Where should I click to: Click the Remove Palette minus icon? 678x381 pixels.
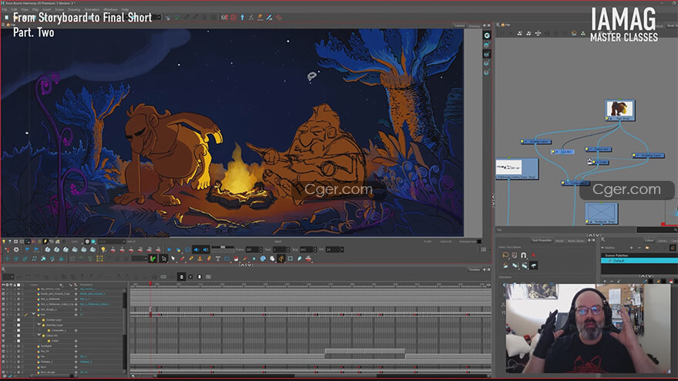click(x=639, y=248)
